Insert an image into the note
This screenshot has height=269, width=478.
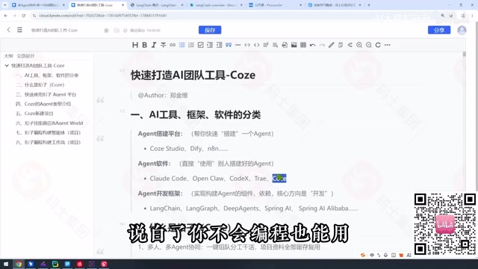click(294, 45)
